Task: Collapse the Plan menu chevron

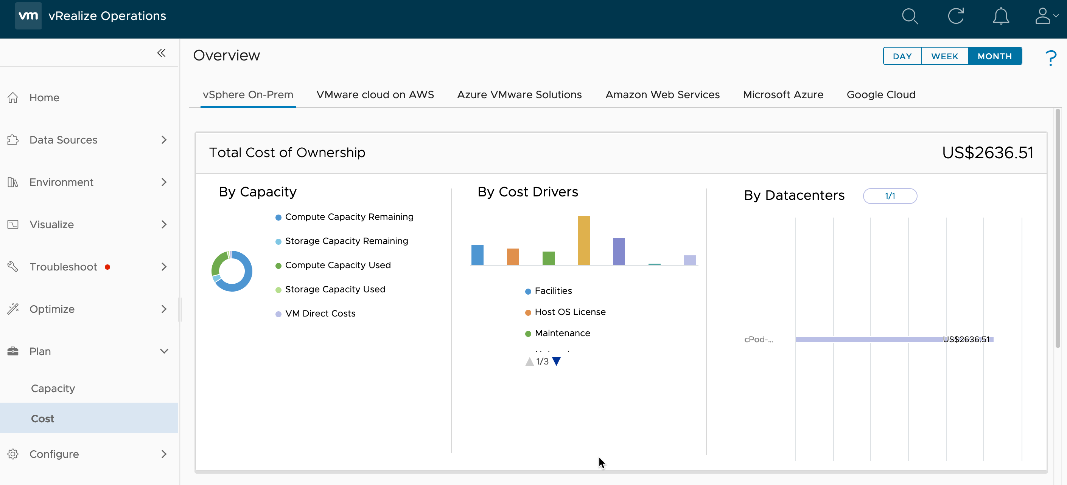Action: (x=164, y=351)
